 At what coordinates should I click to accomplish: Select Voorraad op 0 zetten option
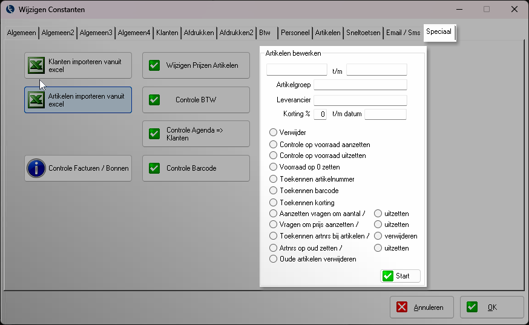274,167
